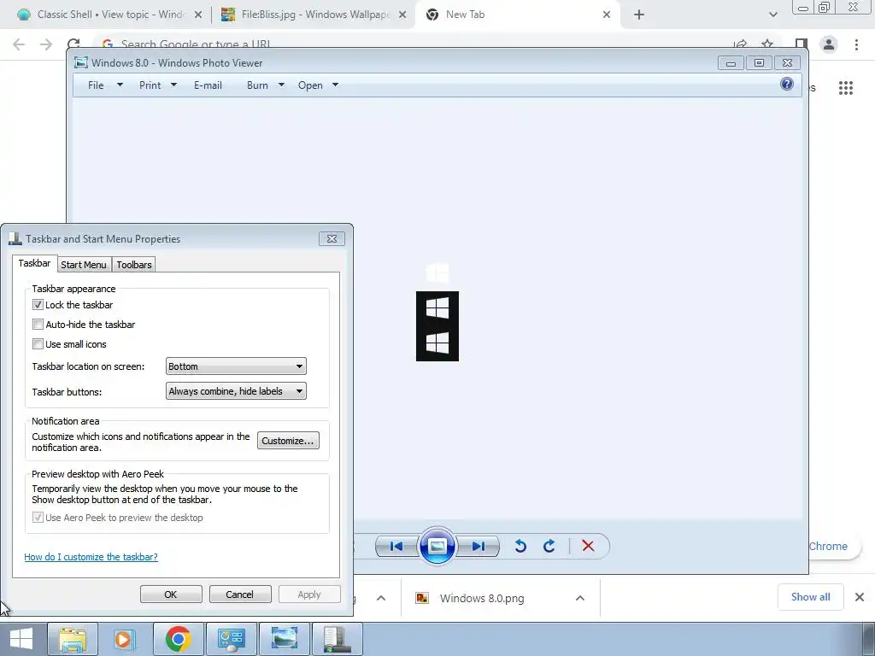Go to previous image in Photo Viewer
This screenshot has height=656, width=875.
pyautogui.click(x=396, y=546)
